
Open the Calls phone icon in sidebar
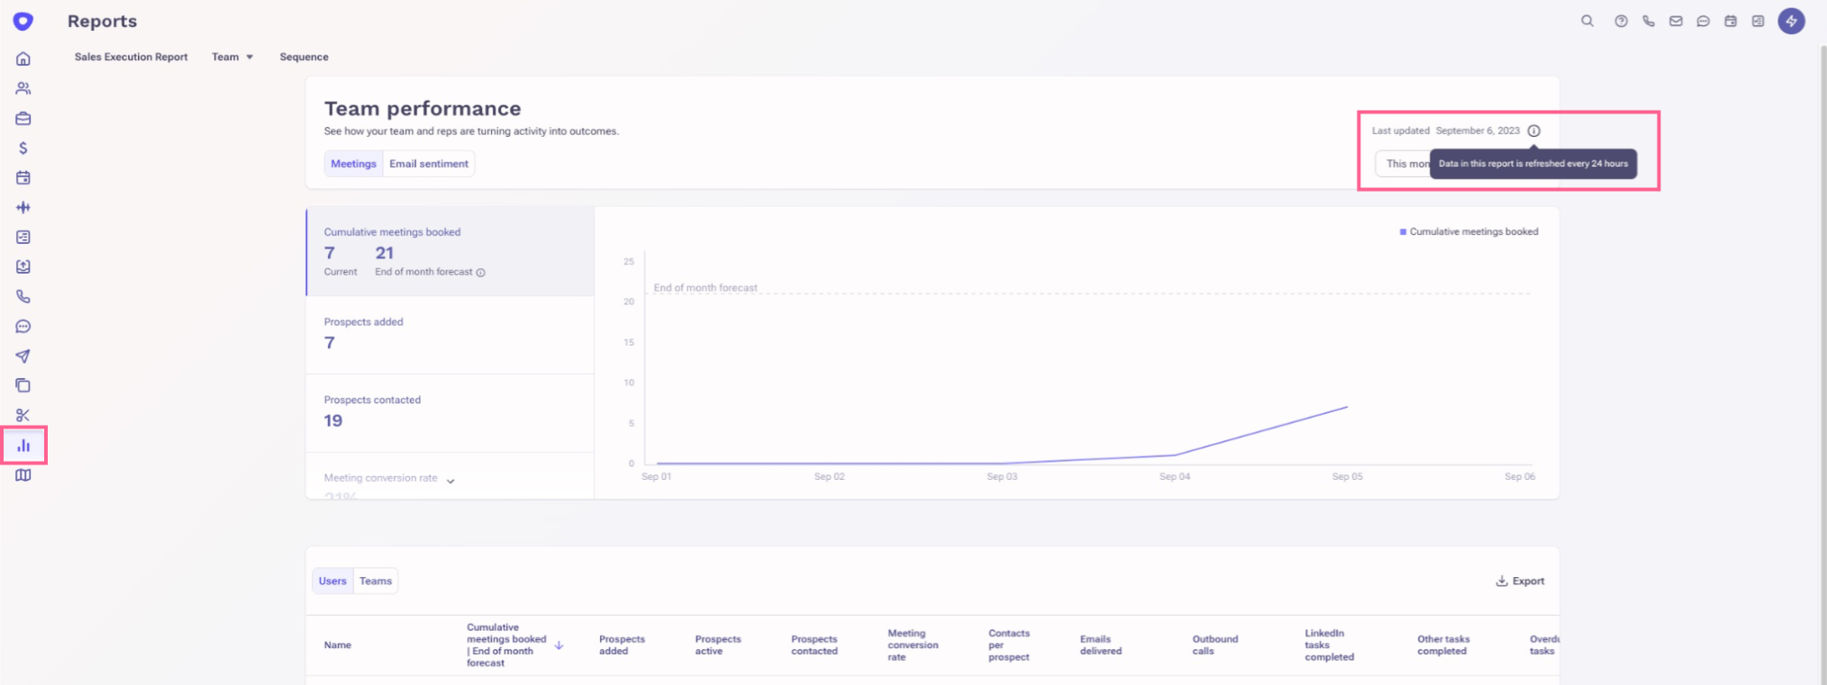pyautogui.click(x=23, y=296)
